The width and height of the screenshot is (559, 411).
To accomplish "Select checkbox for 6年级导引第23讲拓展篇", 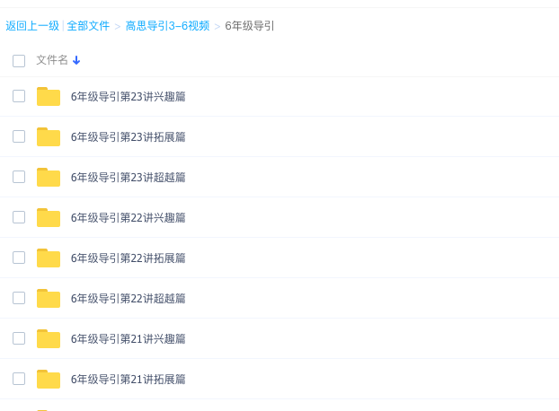I will pos(19,136).
